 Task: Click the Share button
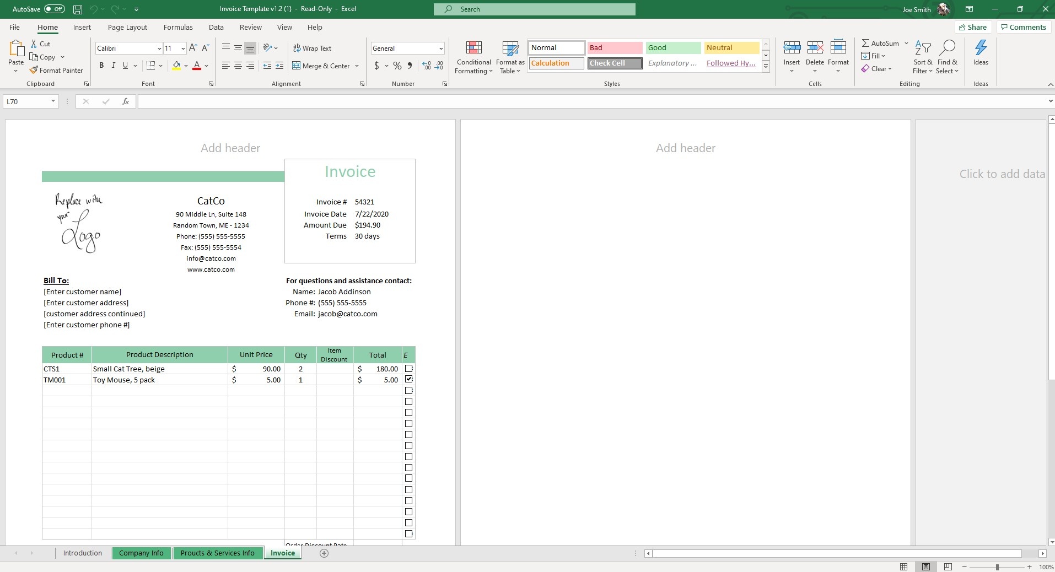tap(973, 27)
